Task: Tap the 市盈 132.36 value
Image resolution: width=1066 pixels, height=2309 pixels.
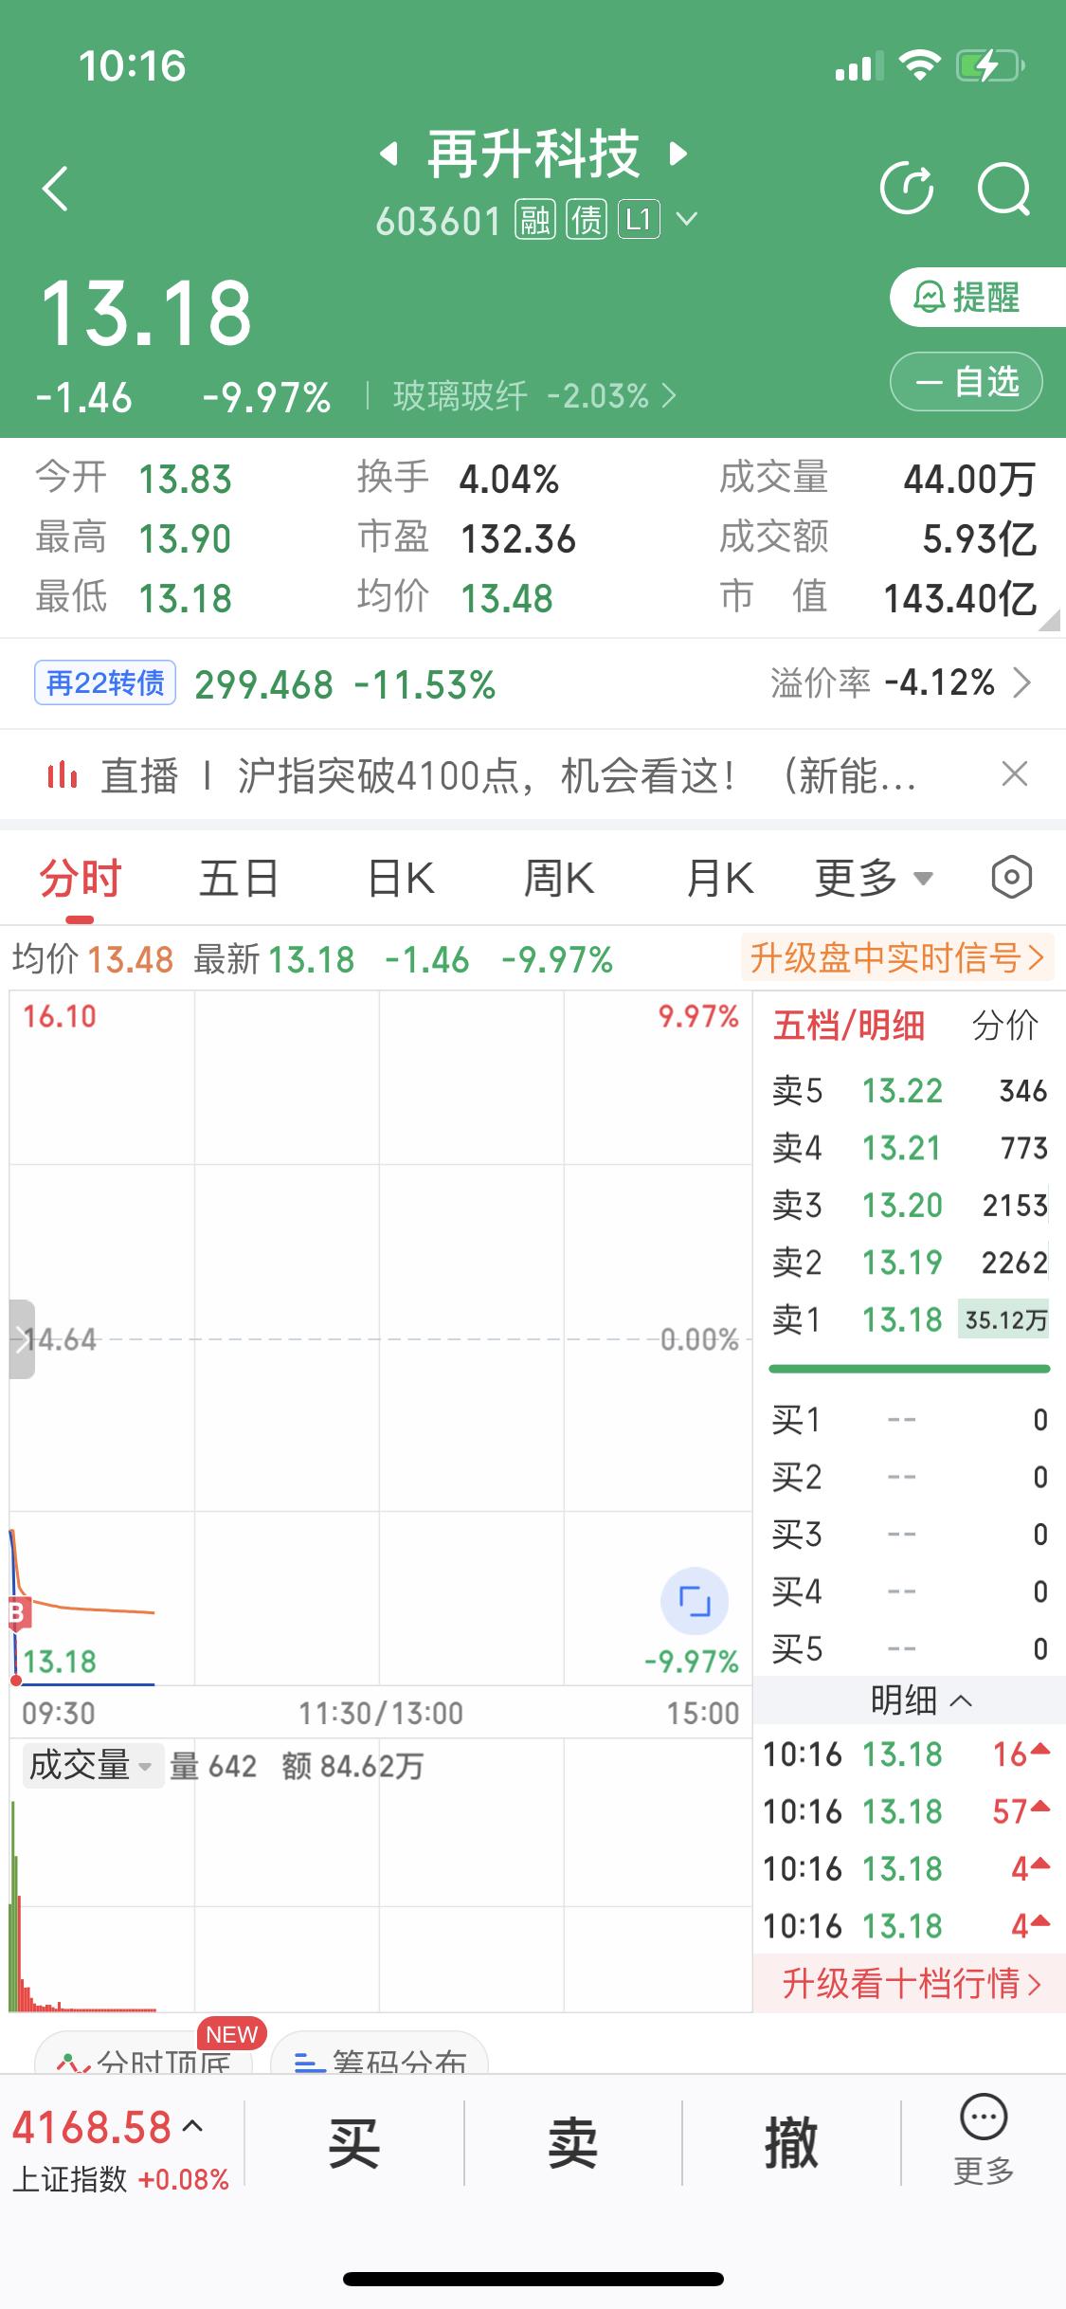Action: coord(517,539)
